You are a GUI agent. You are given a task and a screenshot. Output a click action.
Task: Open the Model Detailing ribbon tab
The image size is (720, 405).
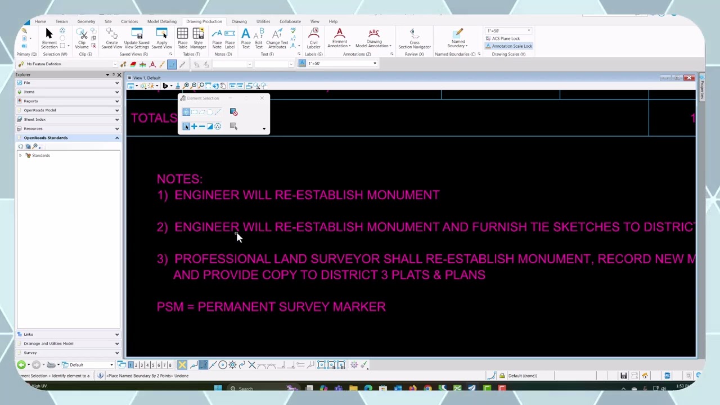(x=162, y=21)
